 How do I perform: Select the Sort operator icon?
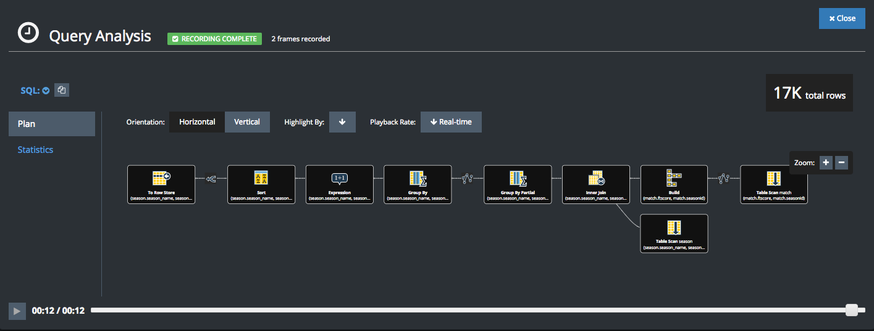pyautogui.click(x=261, y=179)
